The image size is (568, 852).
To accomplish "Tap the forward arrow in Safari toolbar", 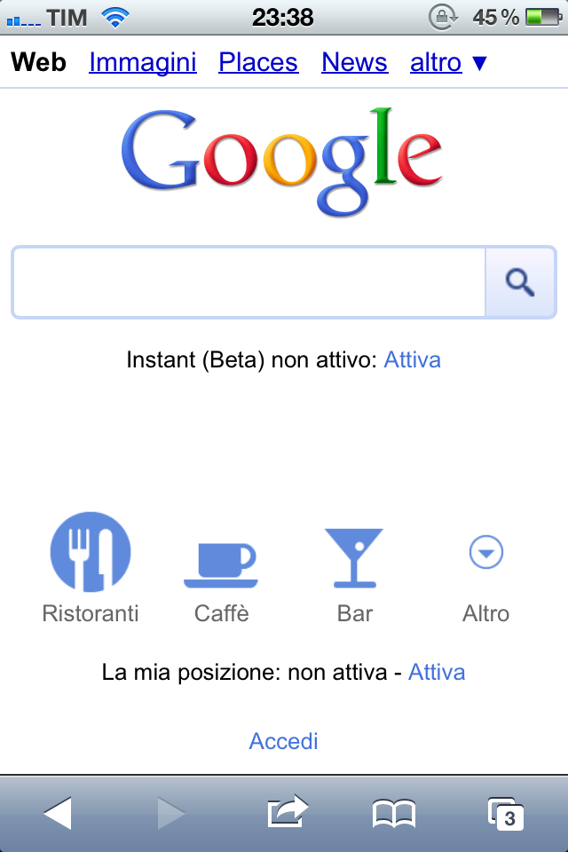I will click(x=171, y=814).
